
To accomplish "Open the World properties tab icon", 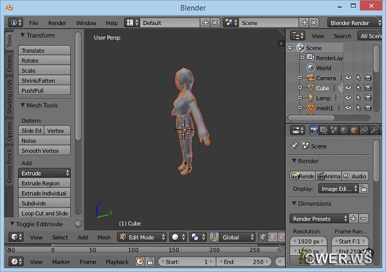I will pyautogui.click(x=344, y=130).
